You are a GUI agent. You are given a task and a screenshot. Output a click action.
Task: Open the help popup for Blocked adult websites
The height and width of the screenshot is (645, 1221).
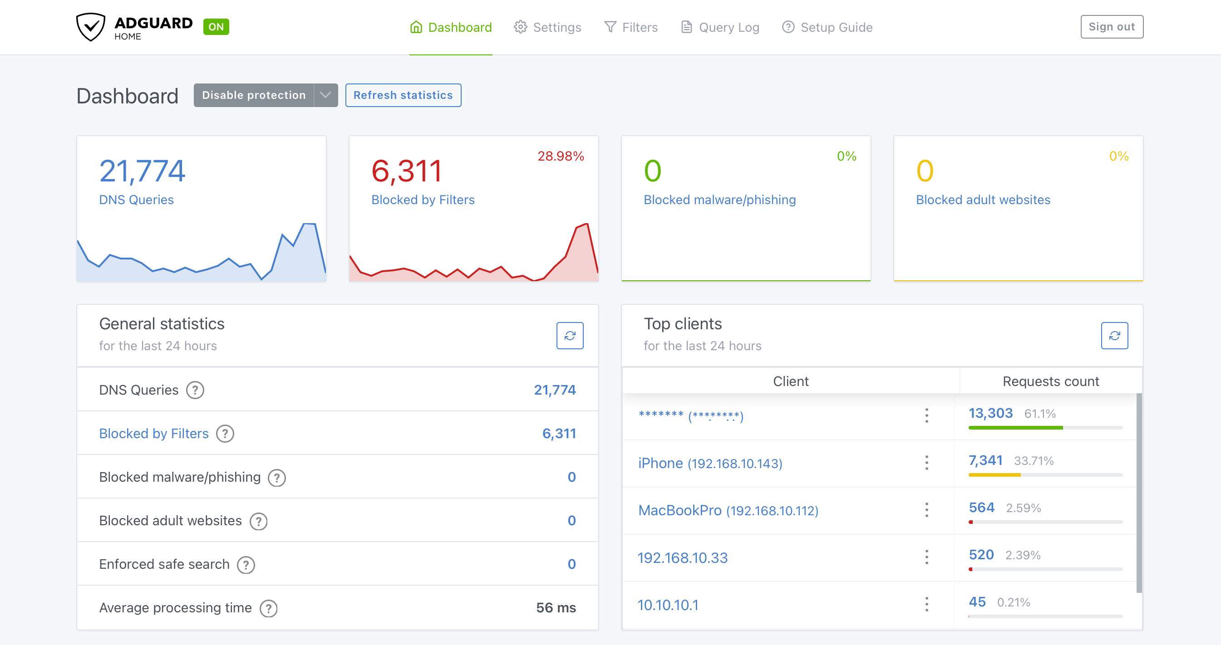(x=258, y=521)
